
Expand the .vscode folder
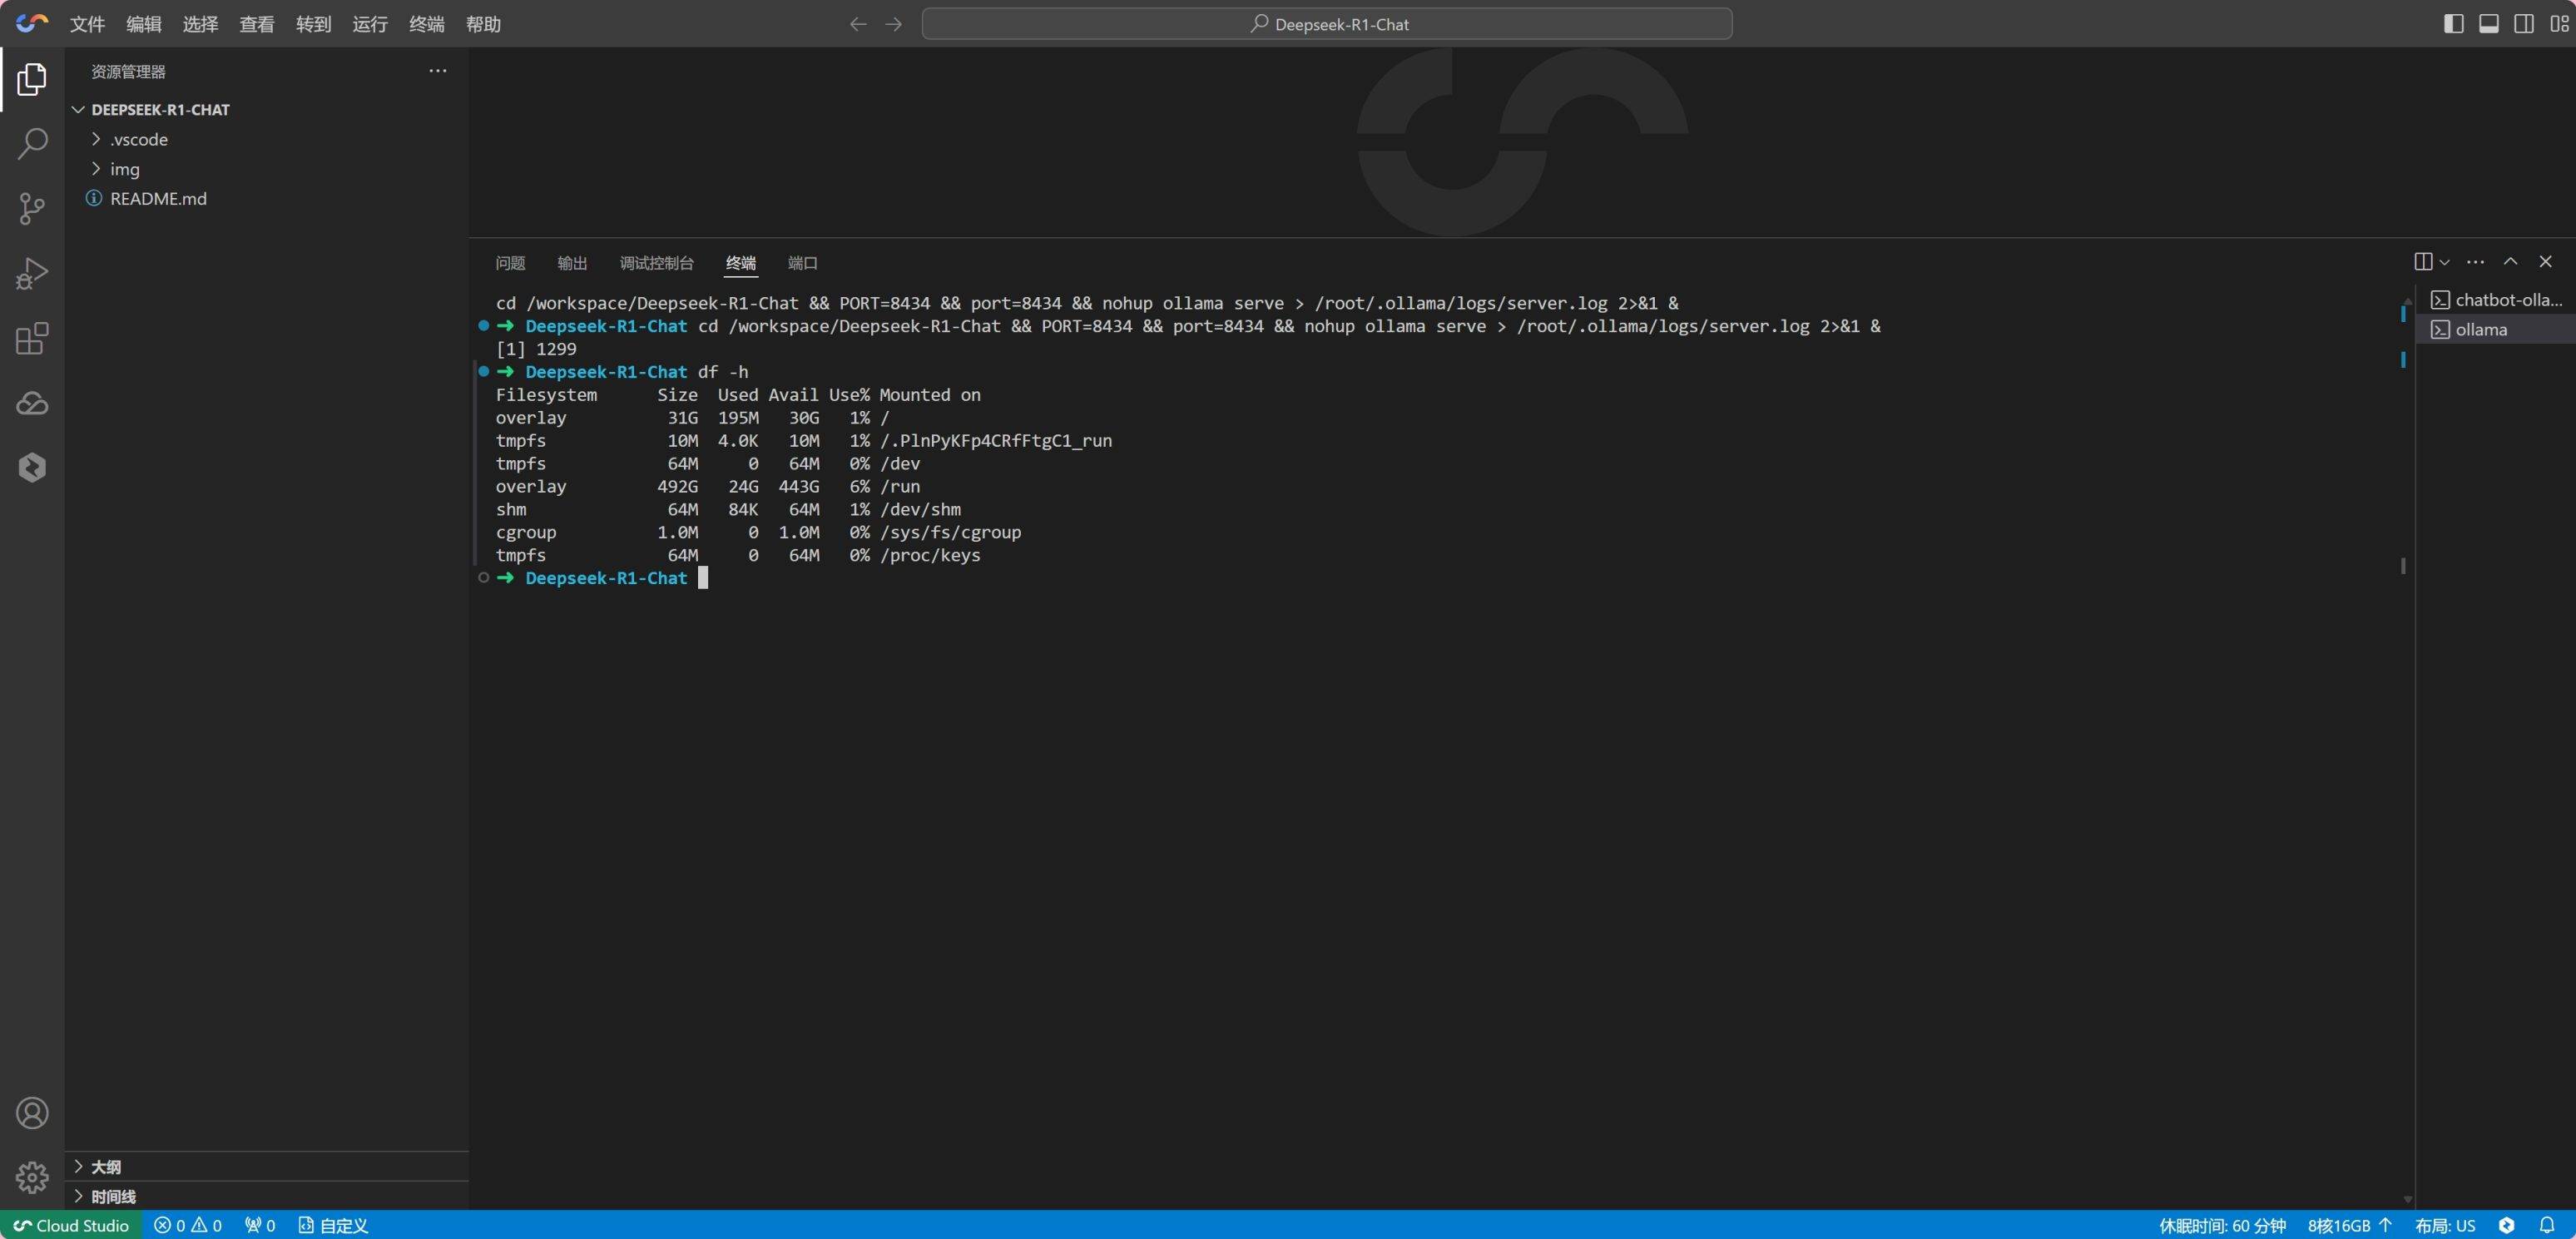coord(138,139)
